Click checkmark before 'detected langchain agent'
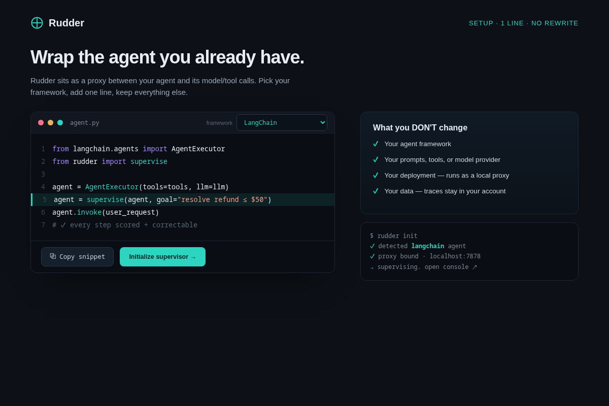The height and width of the screenshot is (406, 609). coord(373,246)
